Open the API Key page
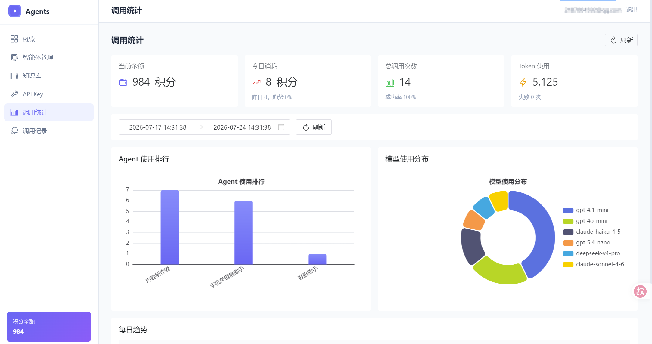Image resolution: width=652 pixels, height=344 pixels. (49, 94)
